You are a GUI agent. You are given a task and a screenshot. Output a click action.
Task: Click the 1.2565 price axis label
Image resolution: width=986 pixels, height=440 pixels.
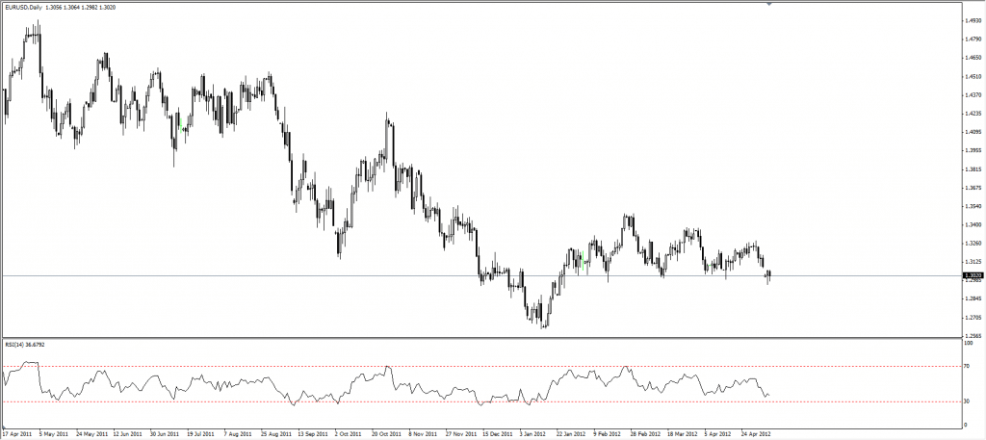click(x=973, y=336)
